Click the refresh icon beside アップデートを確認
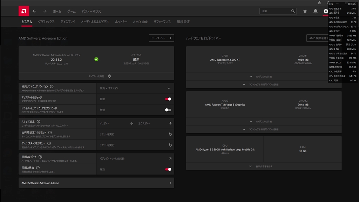Image resolution: width=359 pixels, height=202 pixels. click(x=109, y=76)
